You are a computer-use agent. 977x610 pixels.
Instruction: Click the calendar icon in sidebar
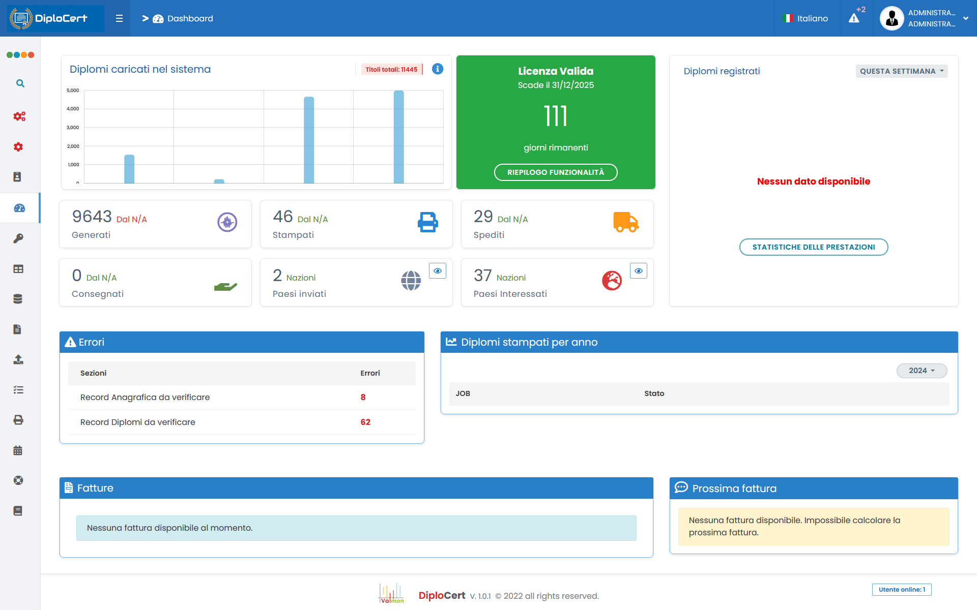pyautogui.click(x=18, y=450)
